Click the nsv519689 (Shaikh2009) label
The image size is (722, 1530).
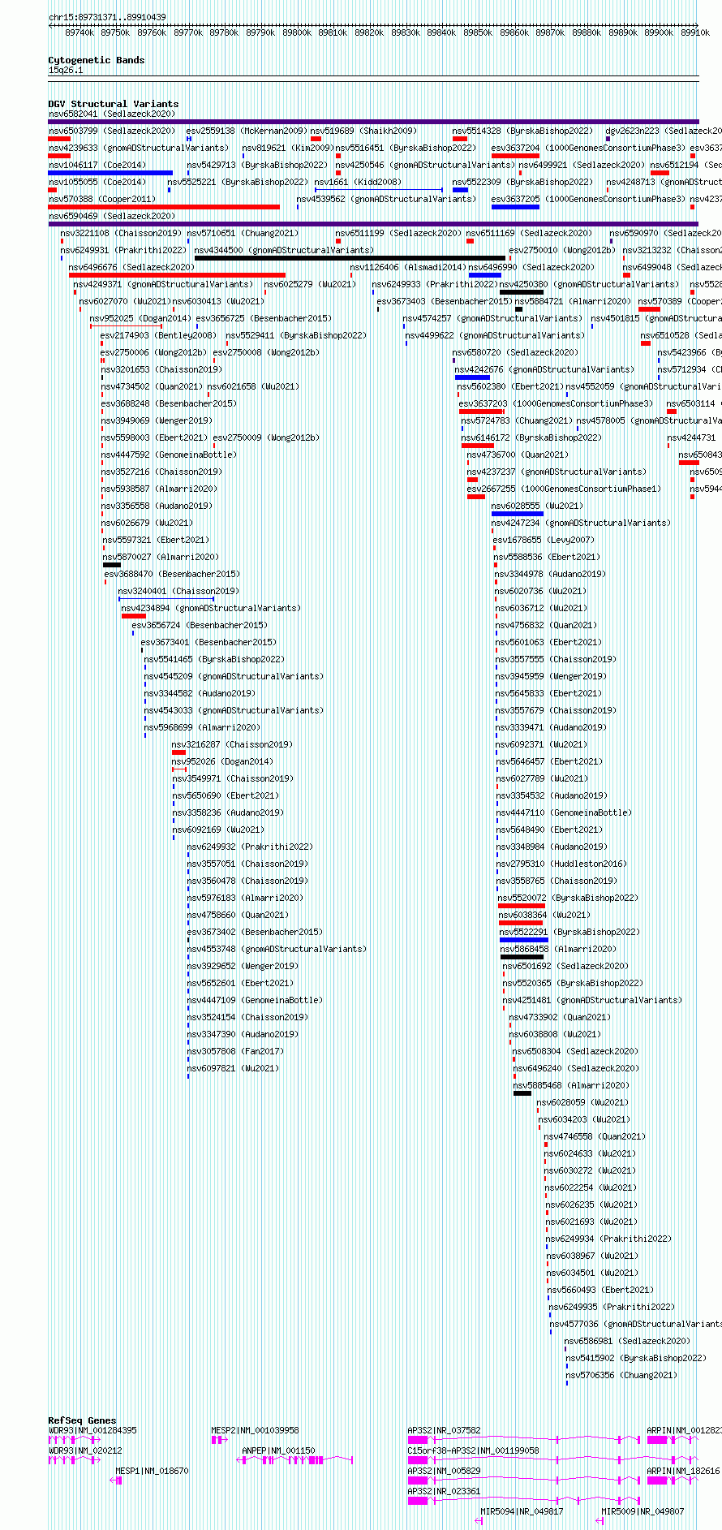[x=363, y=131]
